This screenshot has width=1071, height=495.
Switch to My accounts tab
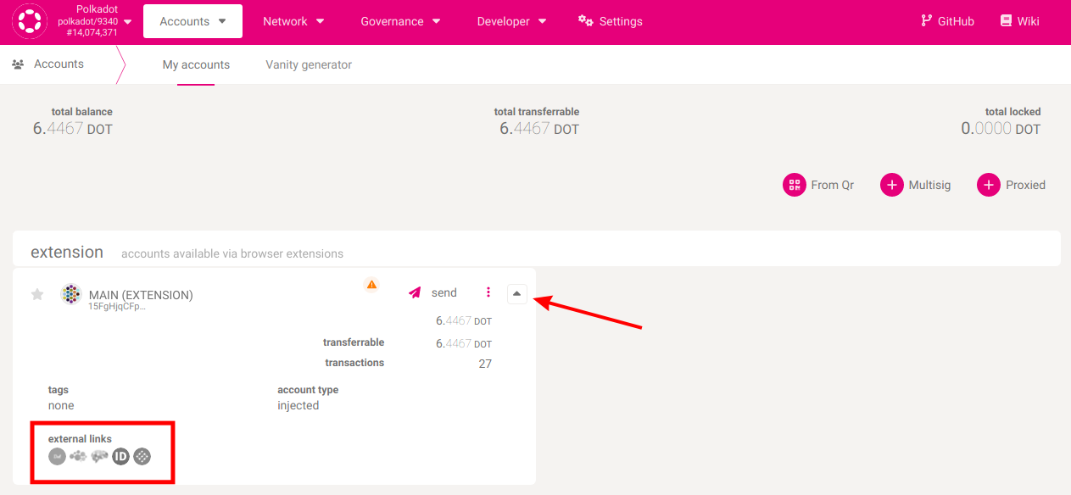tap(196, 64)
